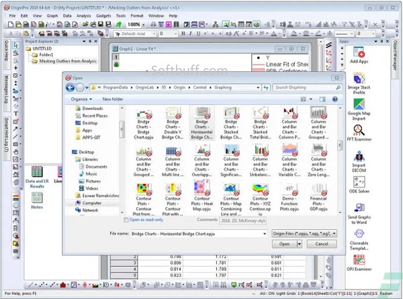The width and height of the screenshot is (403, 299).
Task: Open the Window menu
Action: click(156, 15)
